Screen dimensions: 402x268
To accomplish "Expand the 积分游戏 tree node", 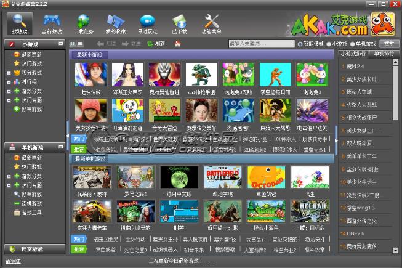I will coord(9,73).
